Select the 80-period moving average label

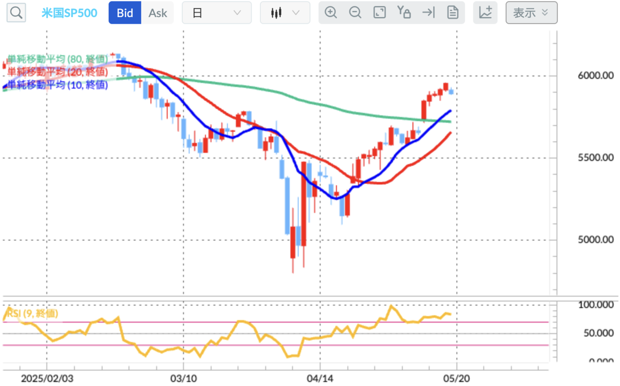click(57, 59)
